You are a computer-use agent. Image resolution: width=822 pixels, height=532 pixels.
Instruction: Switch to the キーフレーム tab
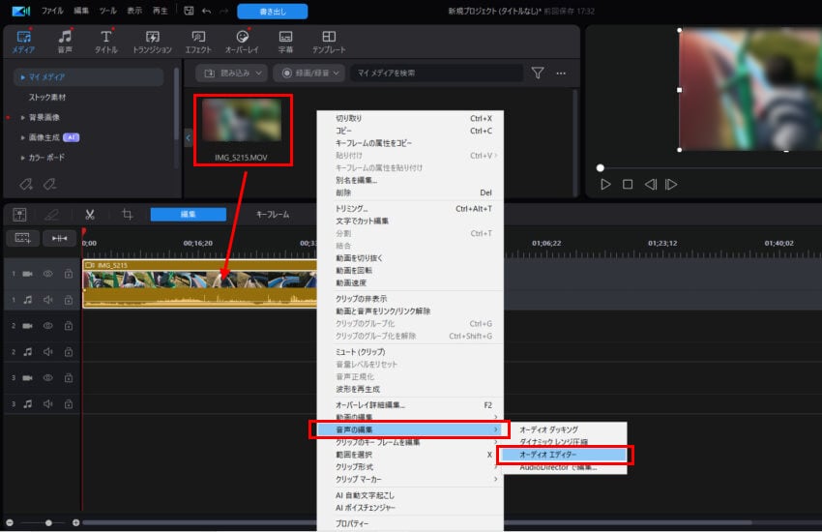[x=272, y=215]
